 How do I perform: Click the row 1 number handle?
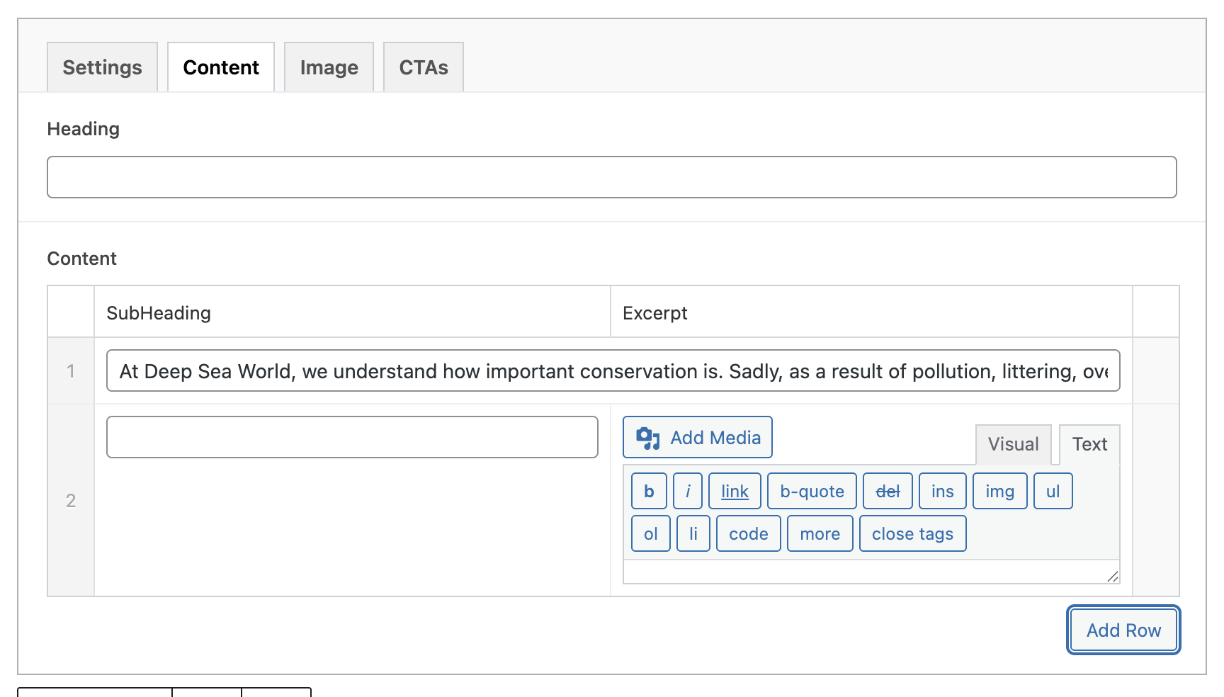click(71, 370)
